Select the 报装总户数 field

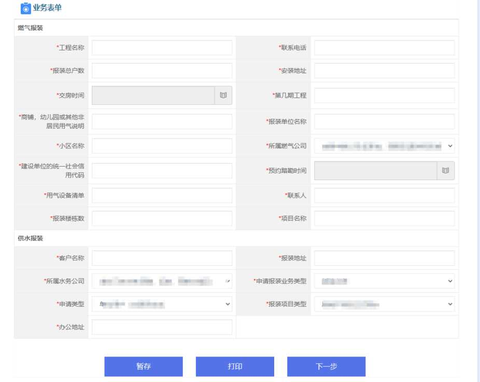162,71
